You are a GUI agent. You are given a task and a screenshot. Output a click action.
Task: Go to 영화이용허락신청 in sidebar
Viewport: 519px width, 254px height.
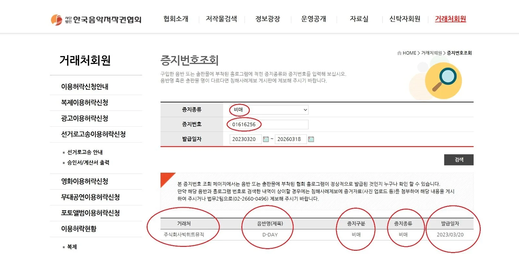(85, 181)
